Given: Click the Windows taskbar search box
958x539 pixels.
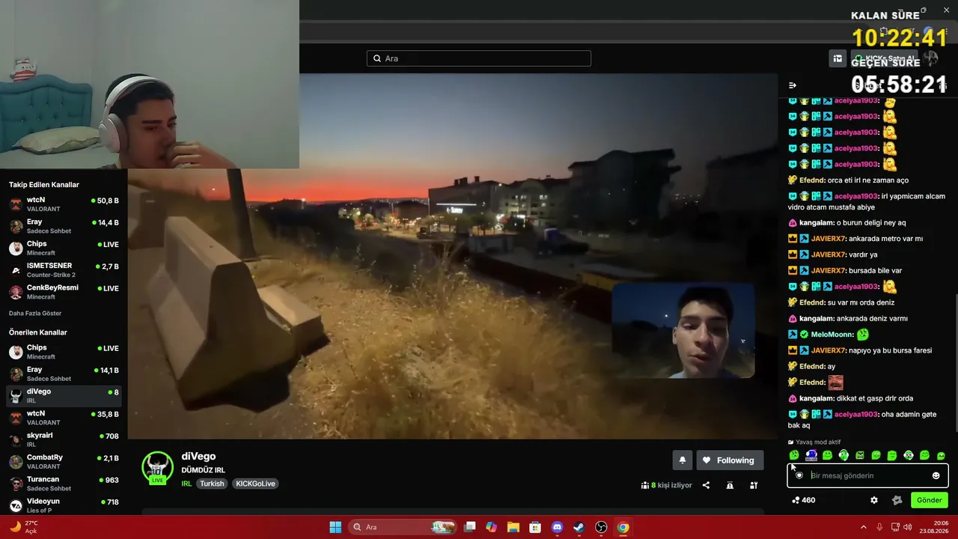Looking at the screenshot, I should 403,527.
